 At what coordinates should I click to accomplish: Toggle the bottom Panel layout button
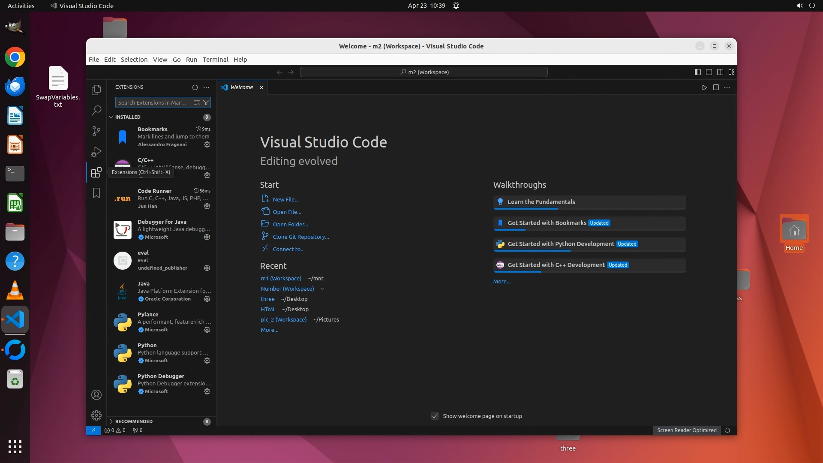coord(709,72)
